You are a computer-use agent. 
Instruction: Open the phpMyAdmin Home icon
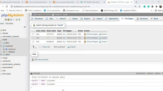click(x=6, y=19)
